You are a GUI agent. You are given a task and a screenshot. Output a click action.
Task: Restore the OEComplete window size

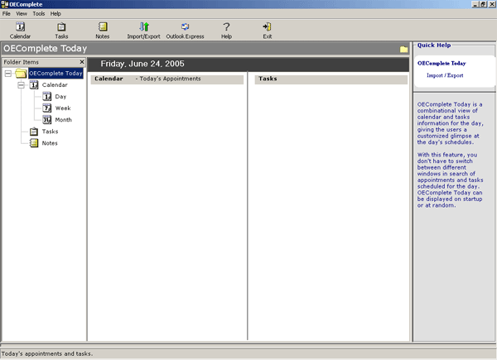[483, 4]
